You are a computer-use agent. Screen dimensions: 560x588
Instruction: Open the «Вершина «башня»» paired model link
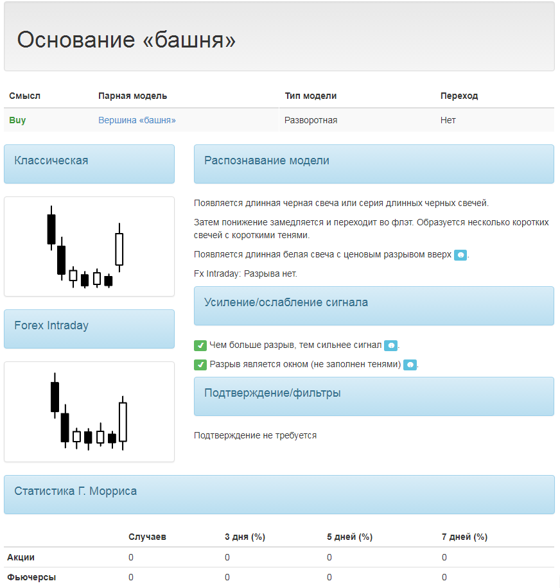(137, 121)
